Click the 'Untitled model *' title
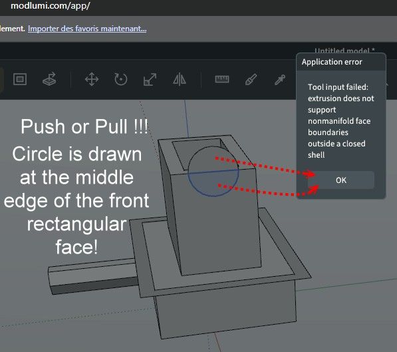This screenshot has height=352, width=397. (x=344, y=51)
